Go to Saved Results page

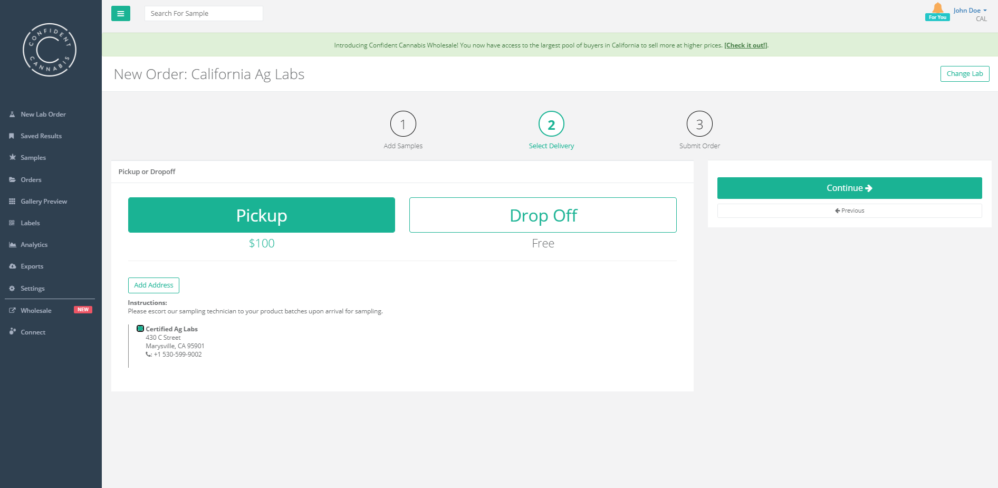41,136
